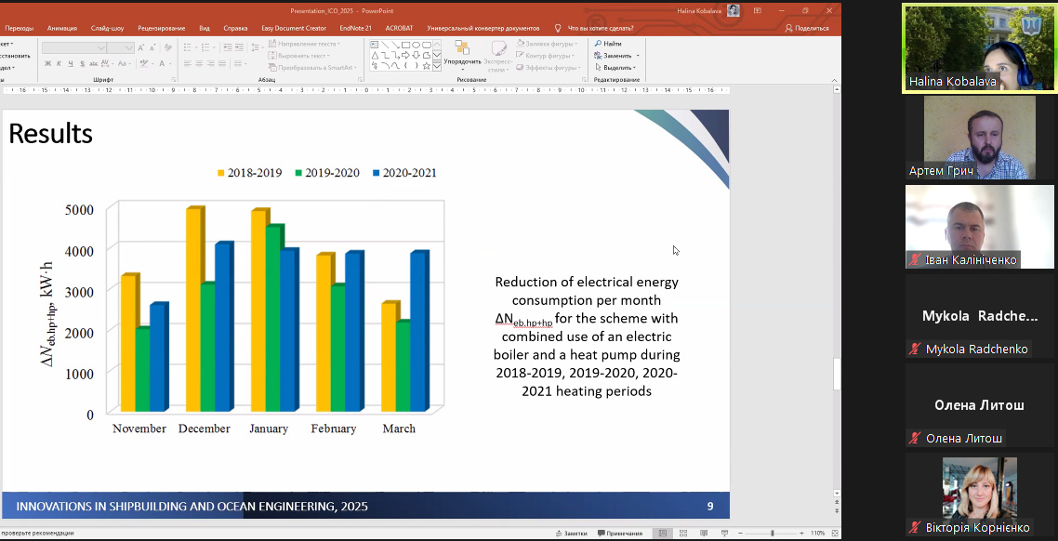The image size is (1058, 541).
Task: Click the Bold (Ж) formatting icon
Action: click(46, 64)
